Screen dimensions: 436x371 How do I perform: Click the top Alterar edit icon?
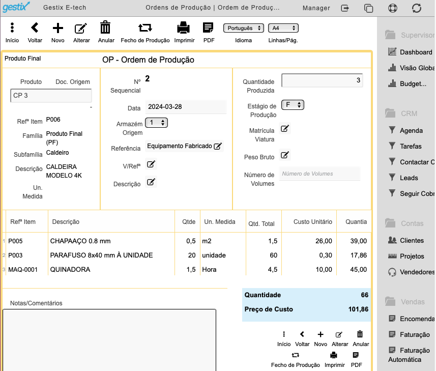(x=81, y=28)
